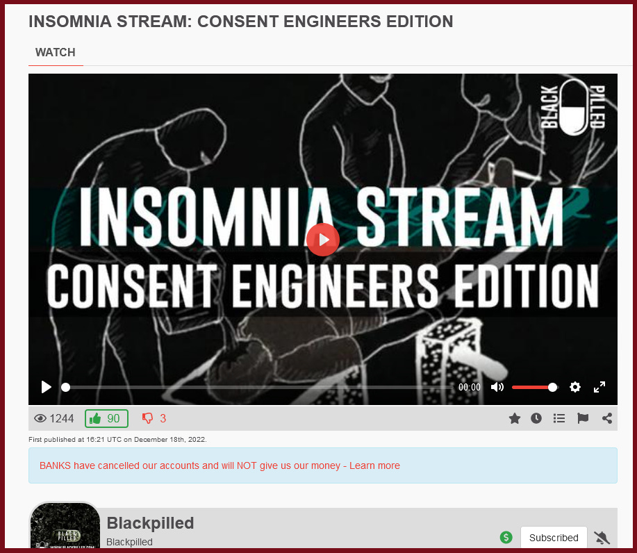Click the Blackpilled channel avatar
Viewport: 637px width, 553px height.
(65, 525)
